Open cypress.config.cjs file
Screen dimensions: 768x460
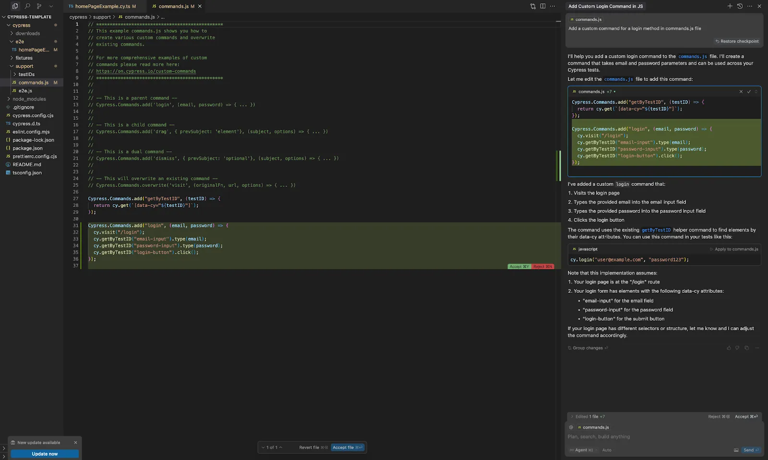[33, 115]
